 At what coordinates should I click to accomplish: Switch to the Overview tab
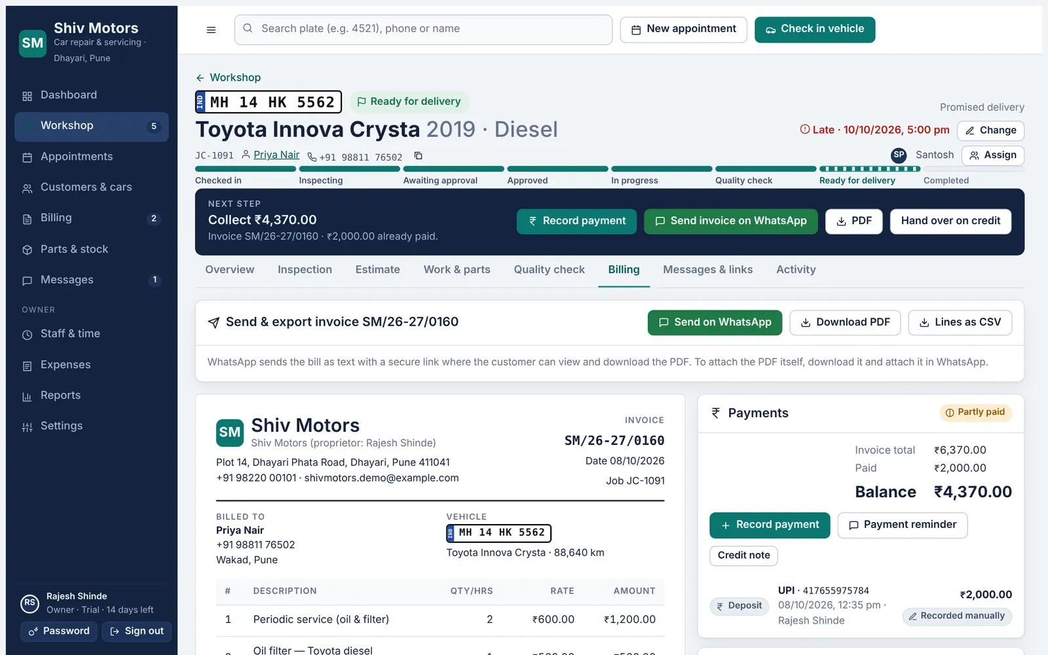coord(229,270)
